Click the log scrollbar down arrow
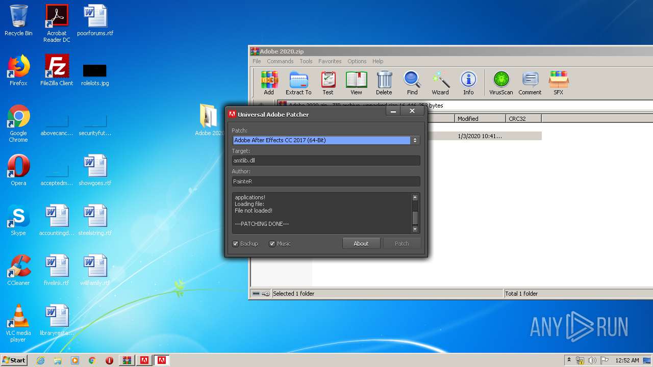This screenshot has width=653, height=367. pos(415,229)
